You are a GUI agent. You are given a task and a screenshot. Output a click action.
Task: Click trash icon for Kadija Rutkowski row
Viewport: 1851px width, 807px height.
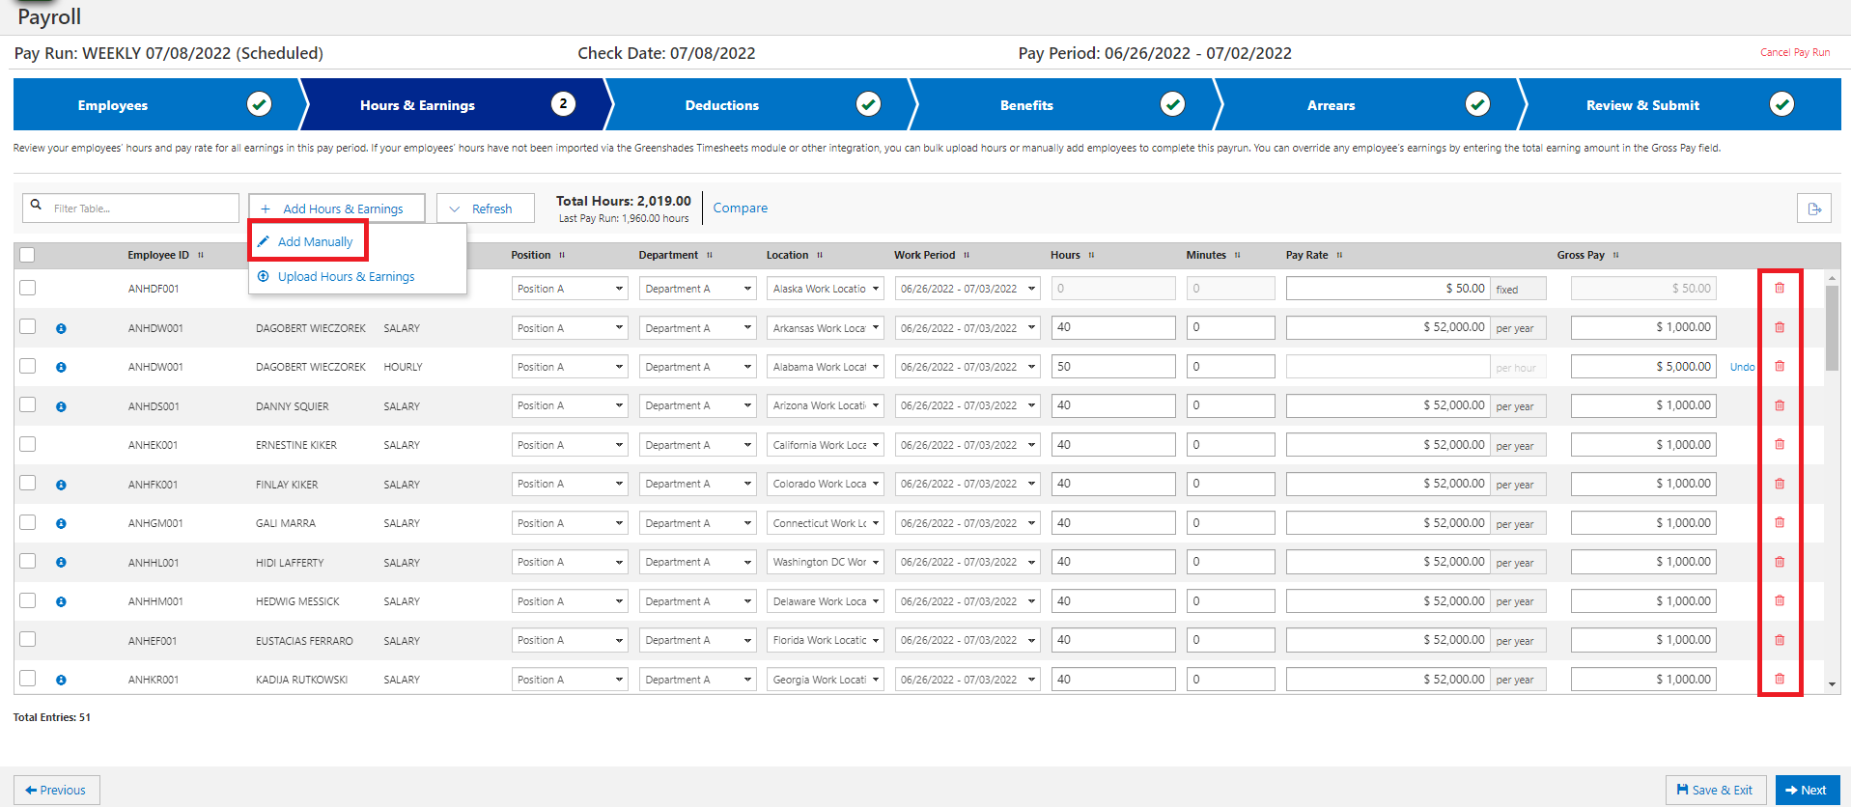1780,679
